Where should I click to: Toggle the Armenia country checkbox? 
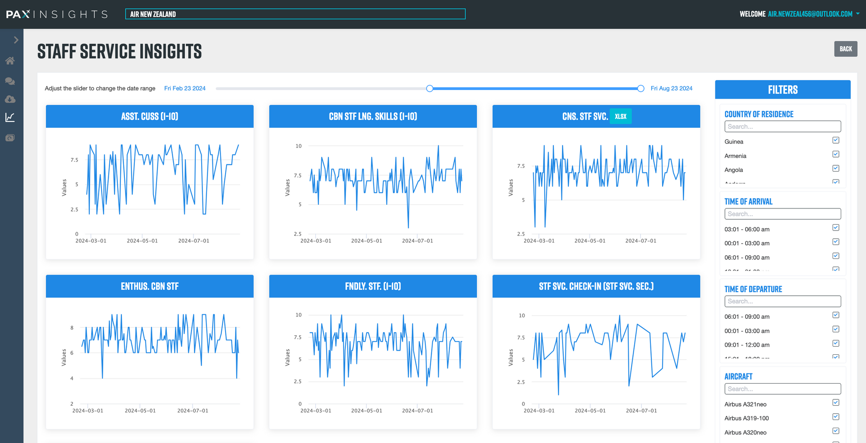[x=835, y=154]
